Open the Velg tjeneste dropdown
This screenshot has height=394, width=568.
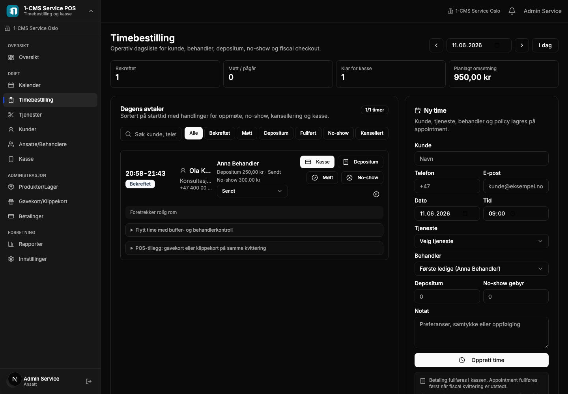click(482, 241)
